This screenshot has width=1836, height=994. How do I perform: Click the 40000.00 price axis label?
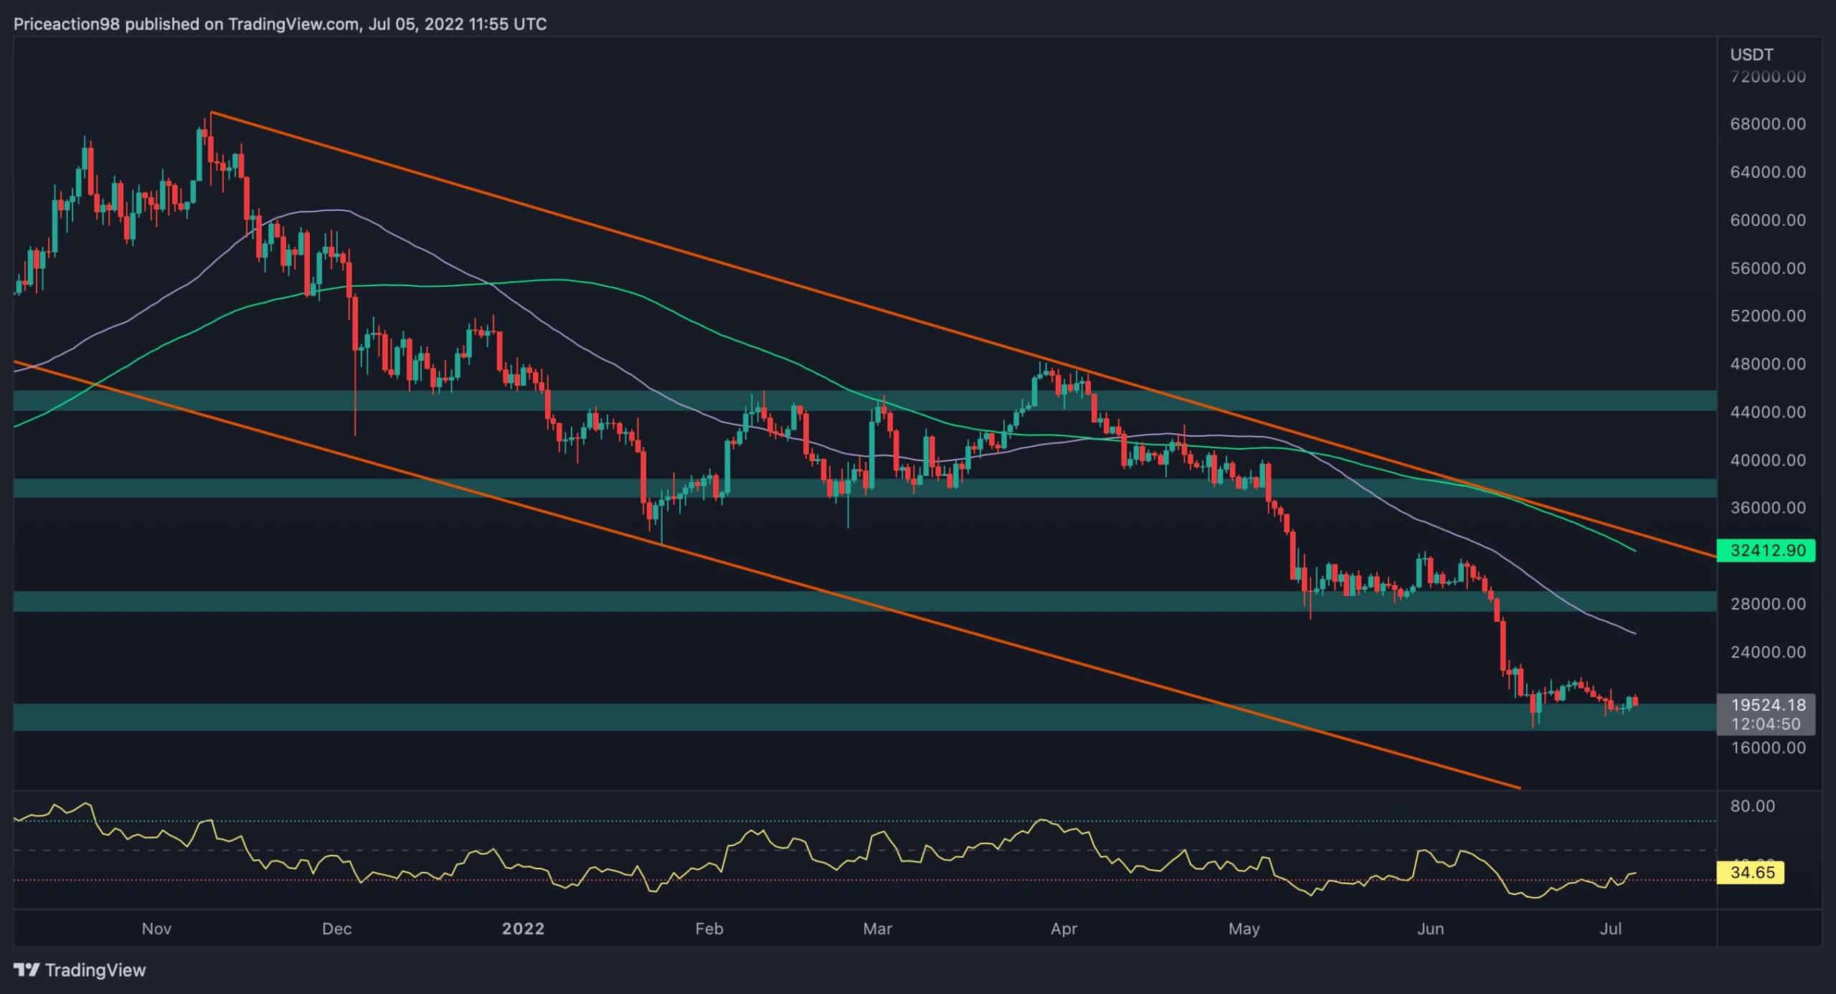pos(1768,460)
